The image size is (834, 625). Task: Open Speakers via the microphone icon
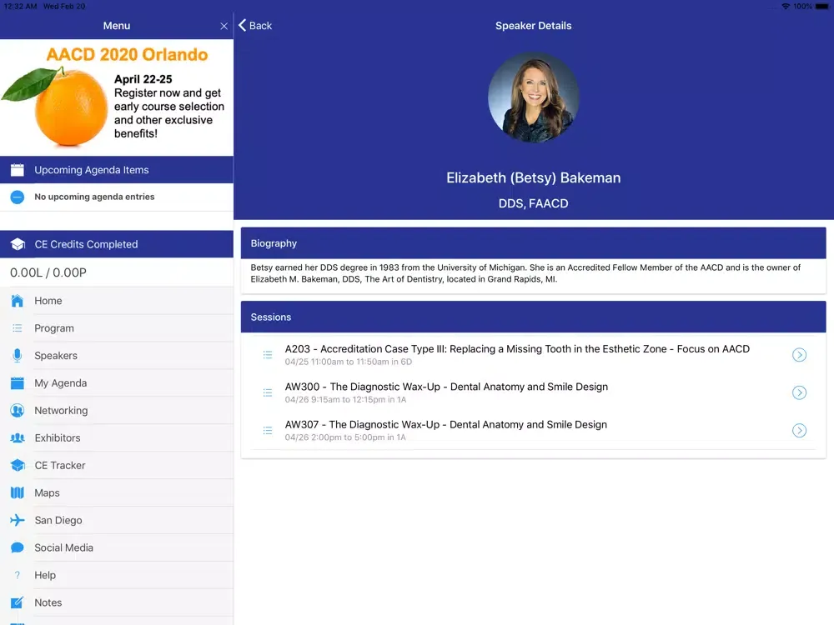17,356
